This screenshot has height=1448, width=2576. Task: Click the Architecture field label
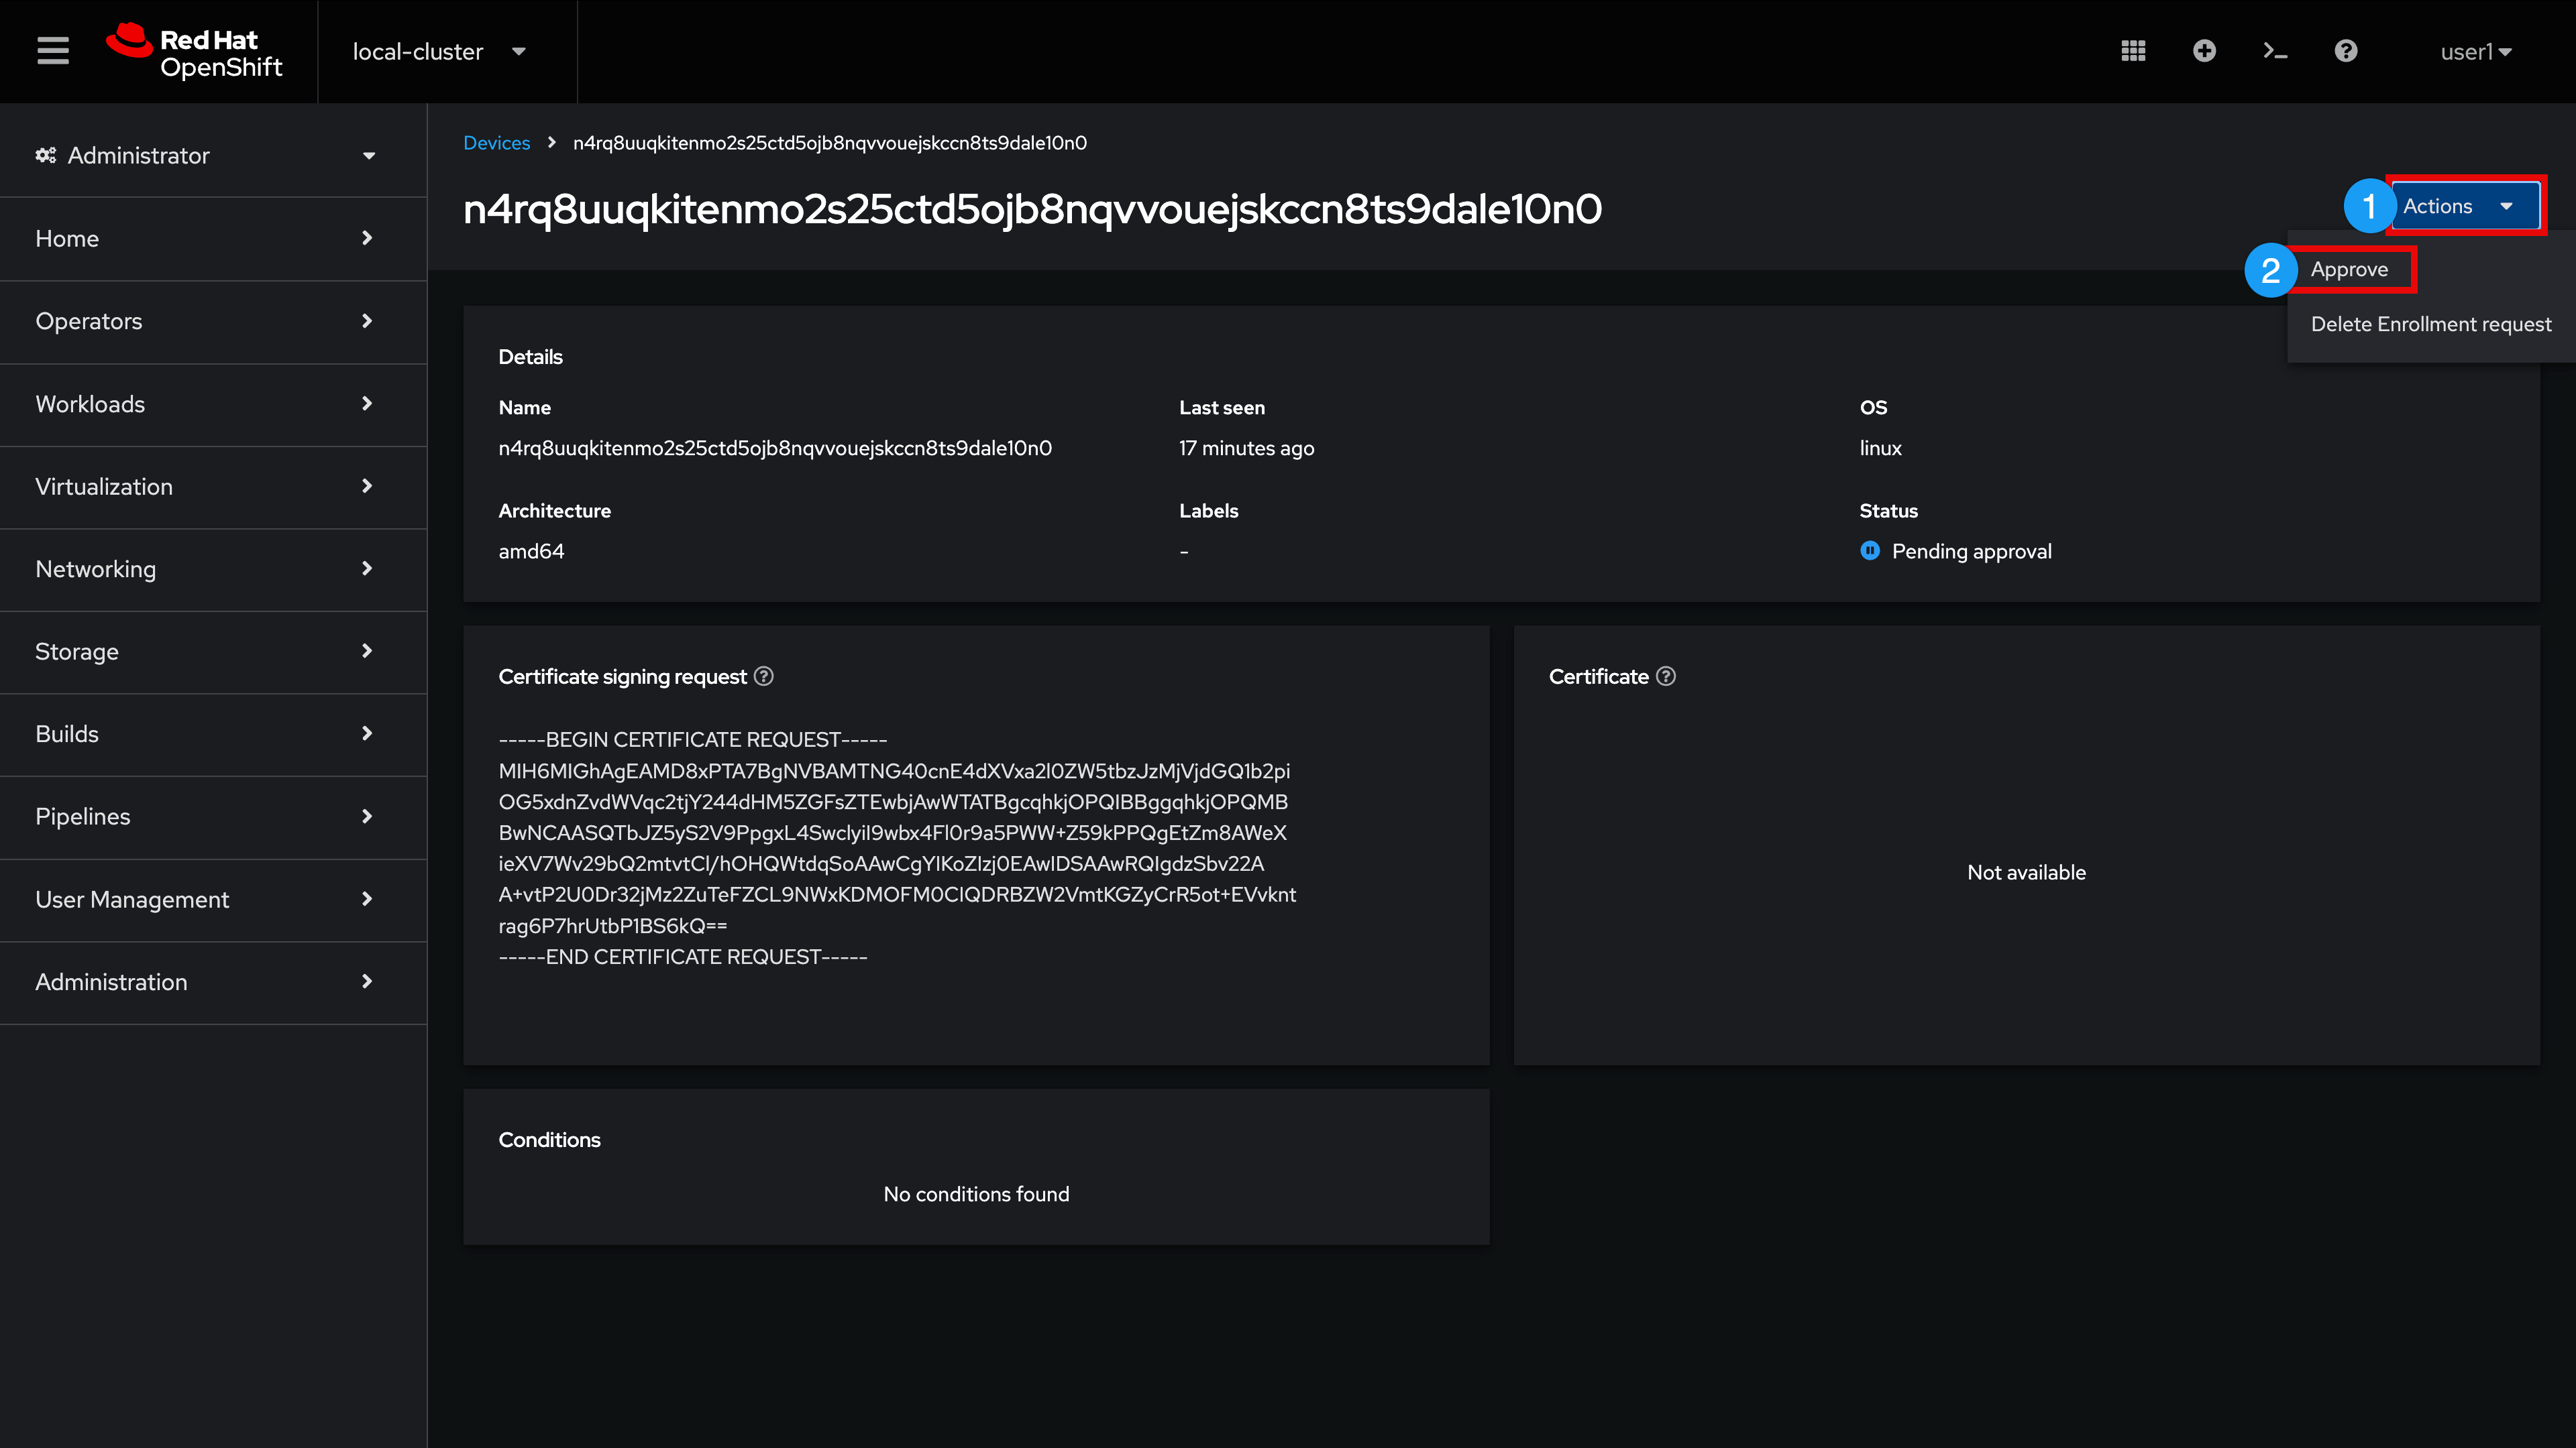[554, 511]
